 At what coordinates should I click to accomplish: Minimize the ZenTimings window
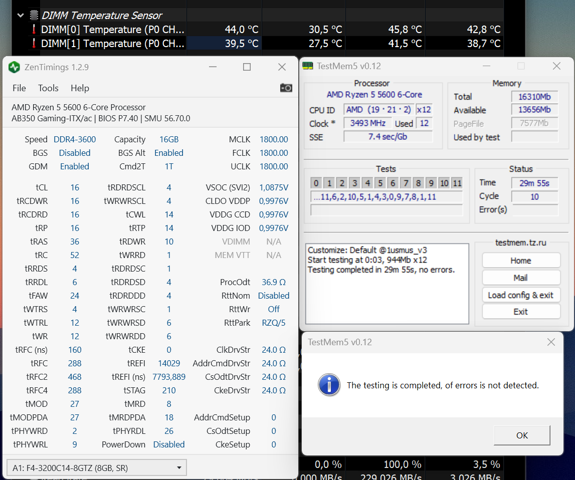[x=213, y=67]
